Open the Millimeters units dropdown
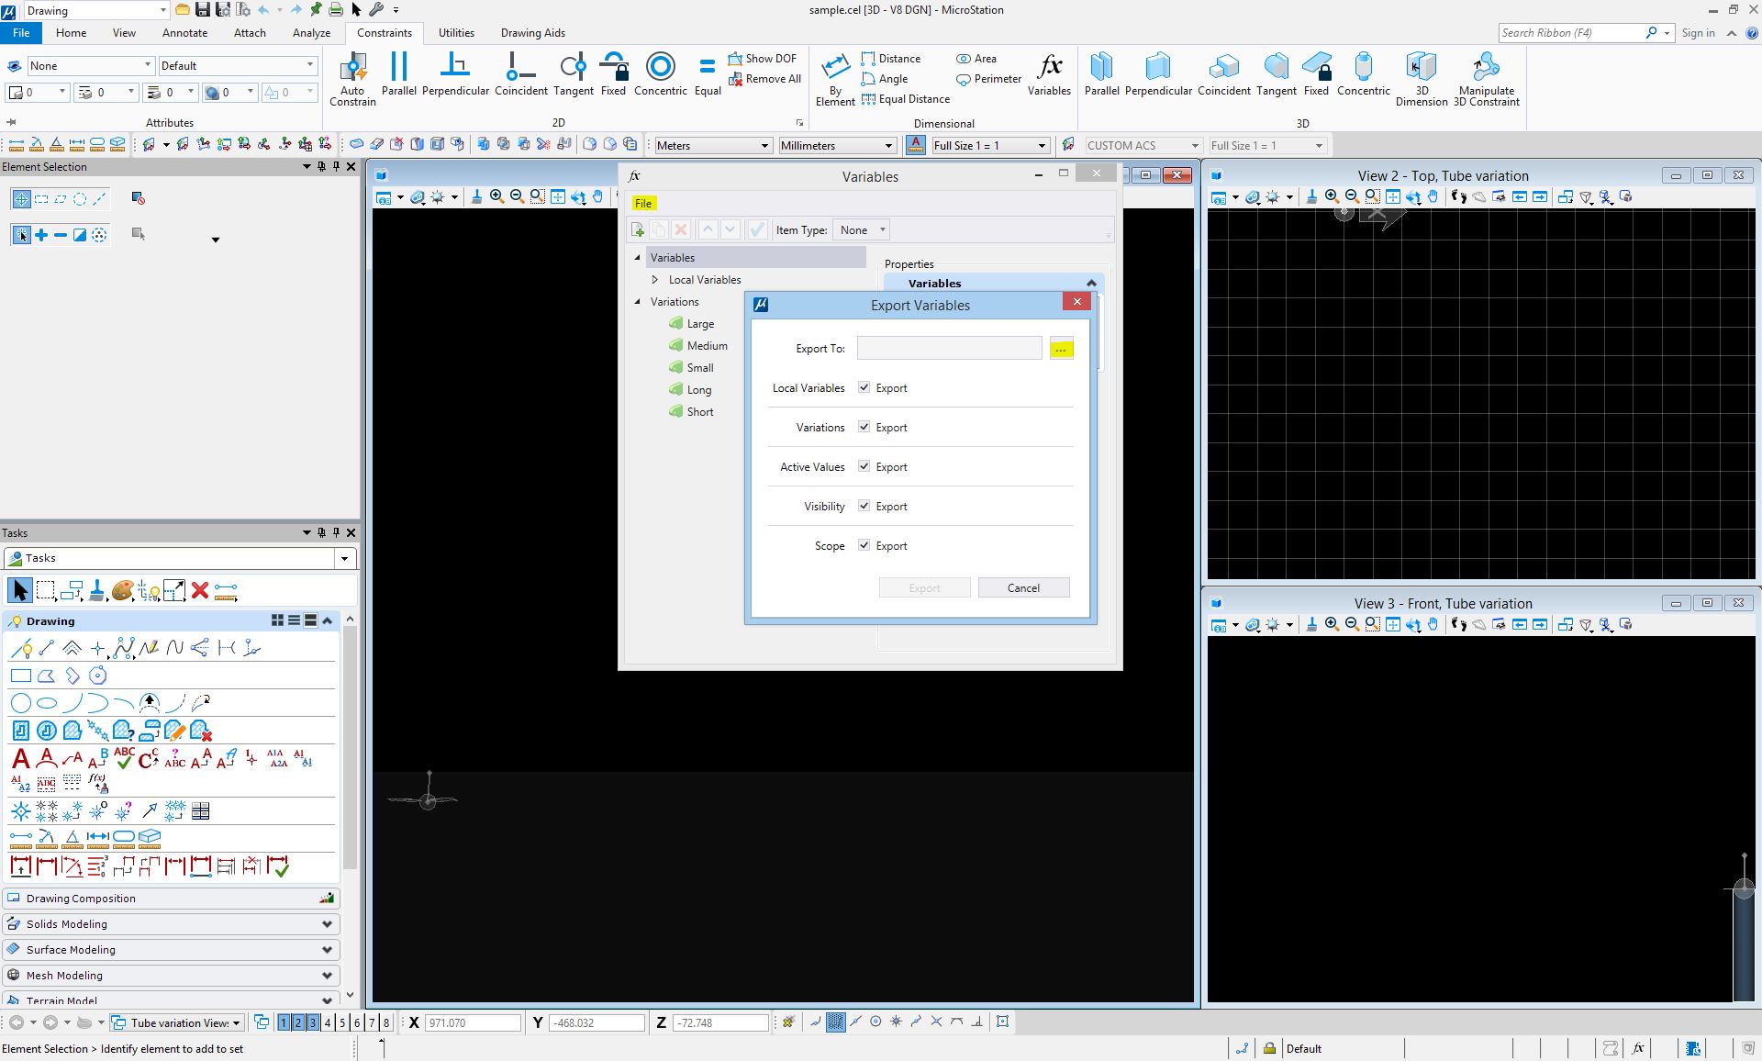1762x1061 pixels. tap(837, 145)
